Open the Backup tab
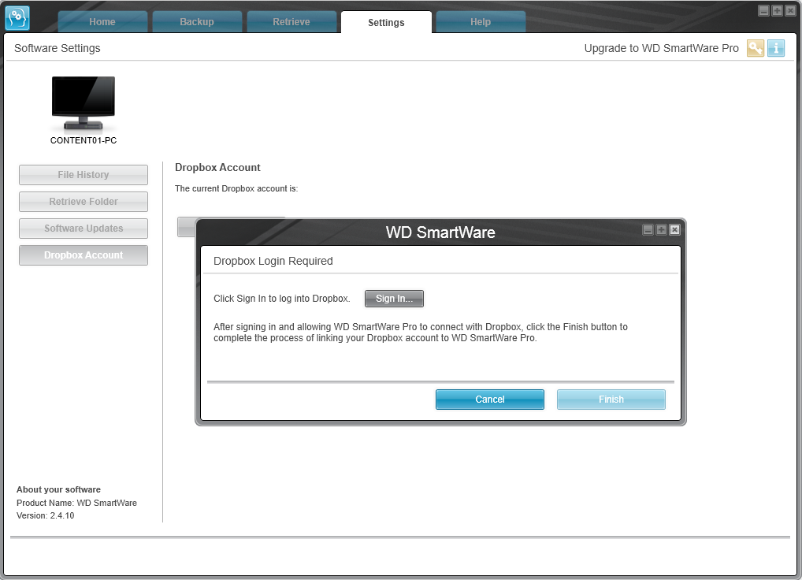This screenshot has height=580, width=802. 197,22
